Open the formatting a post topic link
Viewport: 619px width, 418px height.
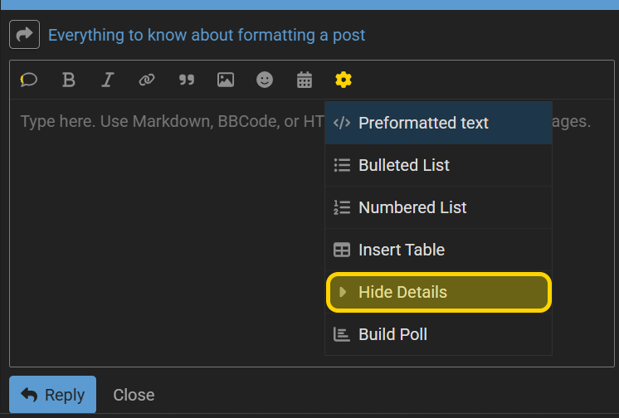pyautogui.click(x=207, y=35)
